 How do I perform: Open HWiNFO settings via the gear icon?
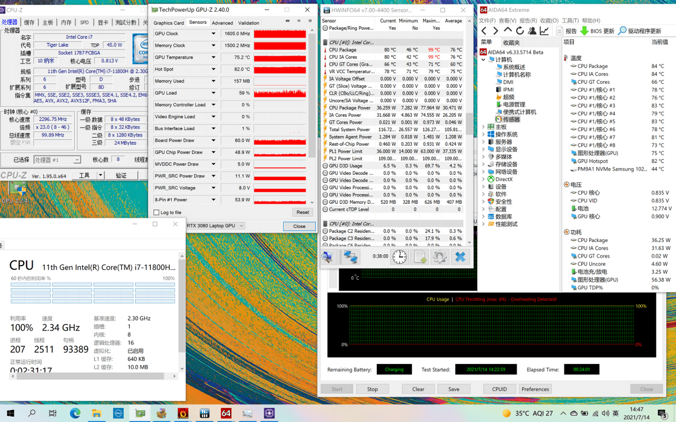(440, 257)
